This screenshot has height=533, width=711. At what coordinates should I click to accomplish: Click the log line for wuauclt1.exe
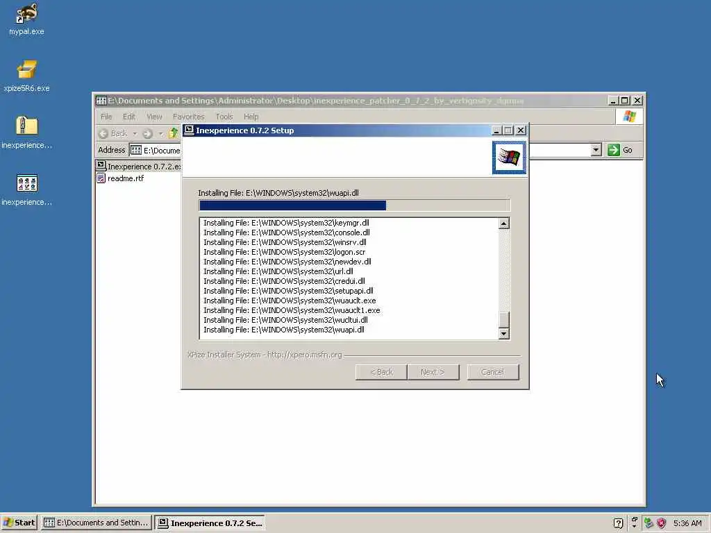[292, 310]
